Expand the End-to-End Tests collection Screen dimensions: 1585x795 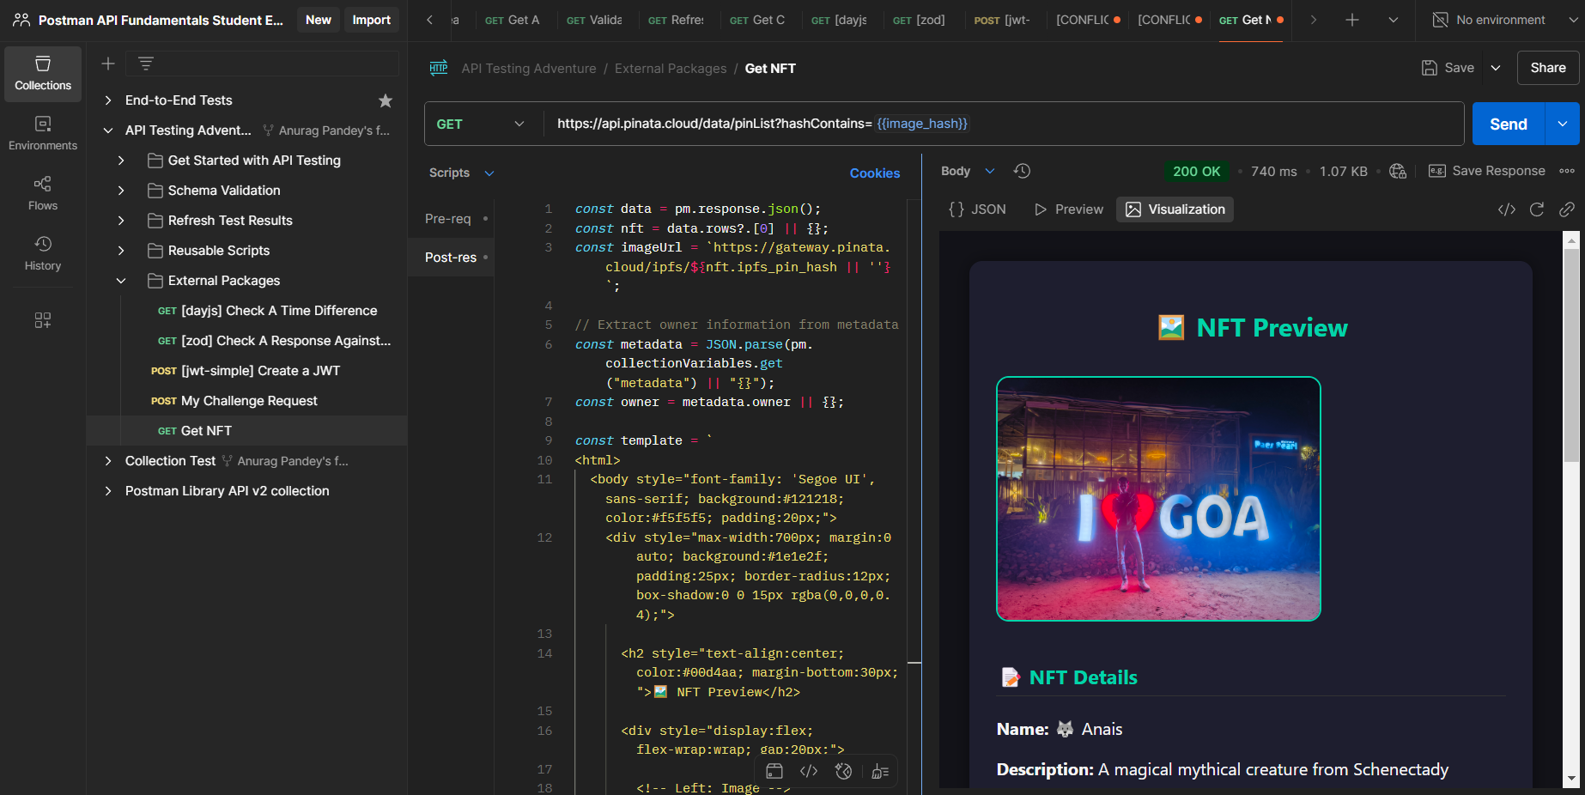click(108, 100)
